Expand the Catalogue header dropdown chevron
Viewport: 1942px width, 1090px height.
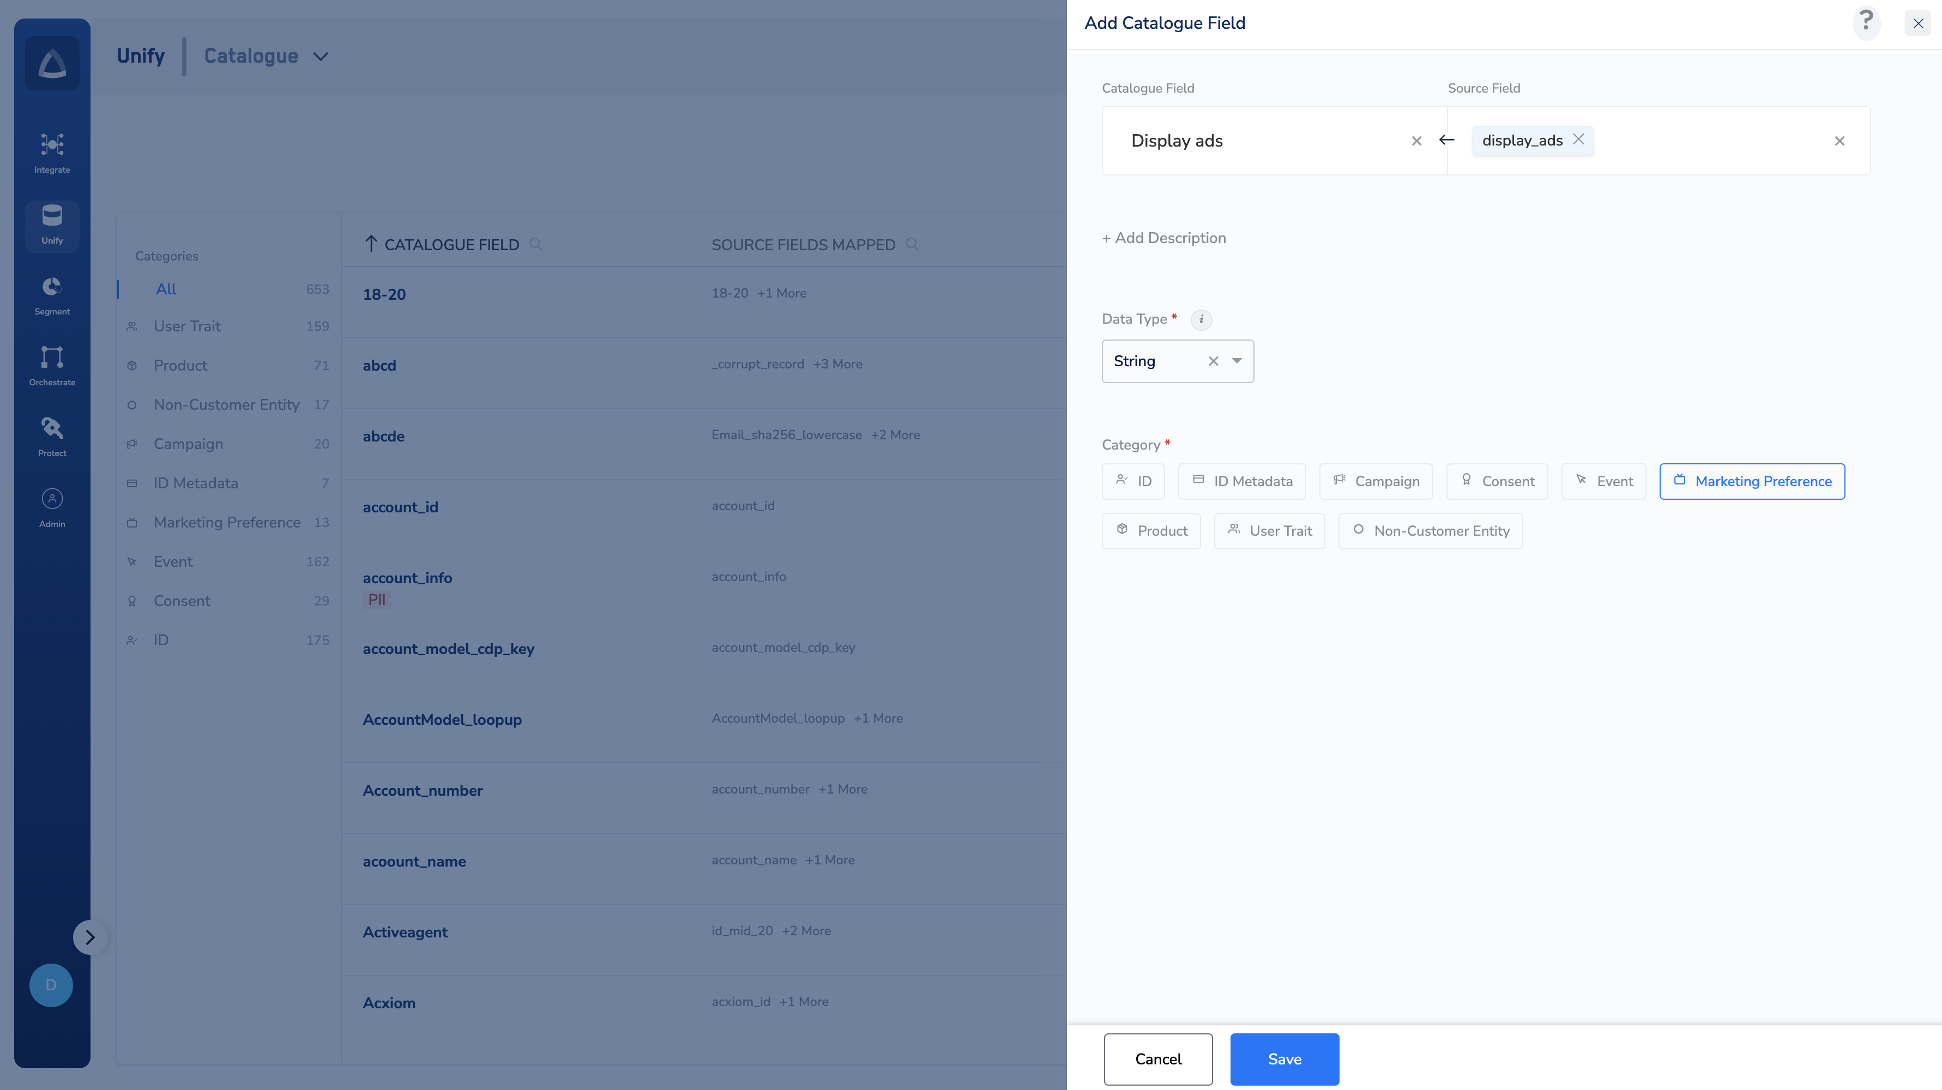coord(321,57)
